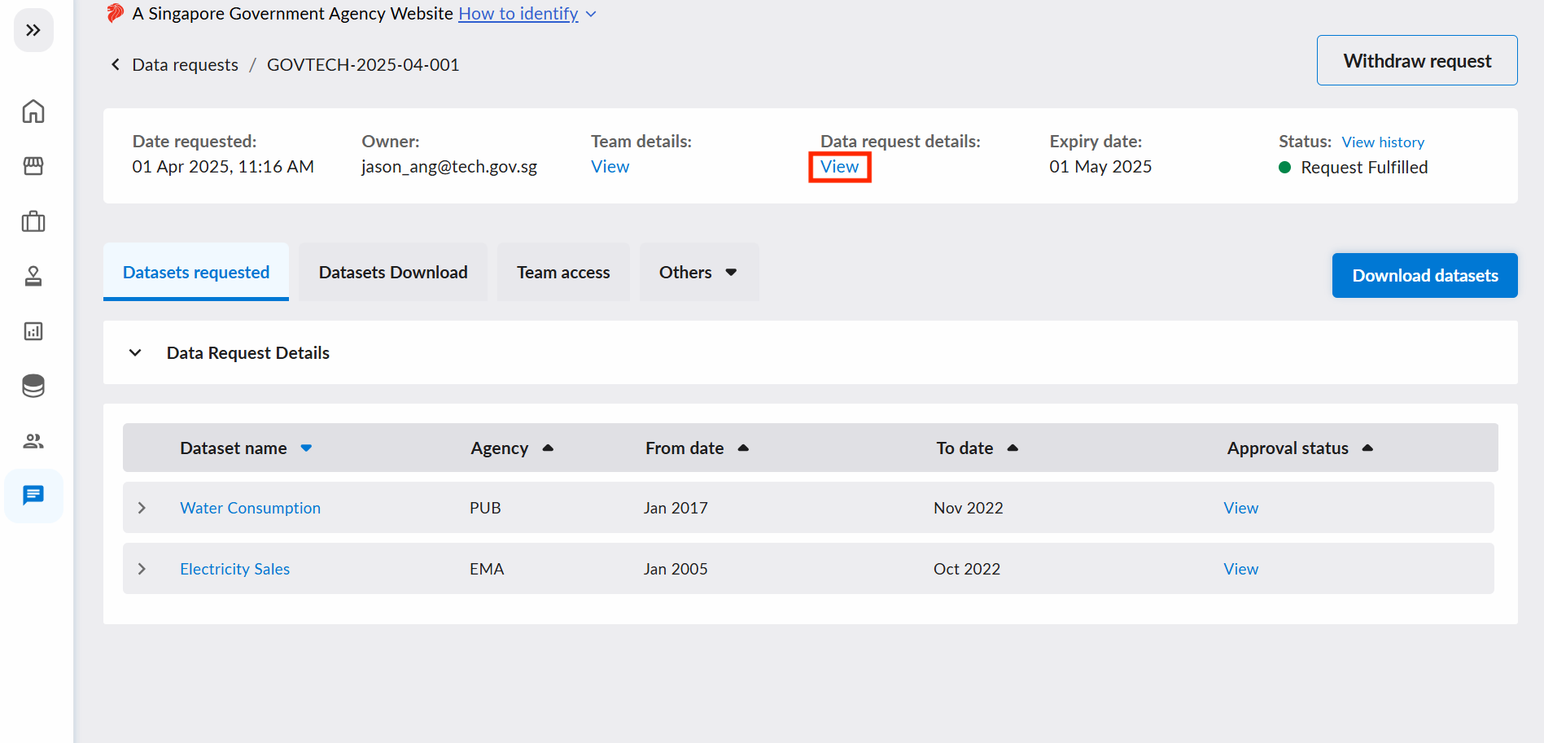
Task: Expand the How to identify dropdown chevron
Action: [591, 14]
